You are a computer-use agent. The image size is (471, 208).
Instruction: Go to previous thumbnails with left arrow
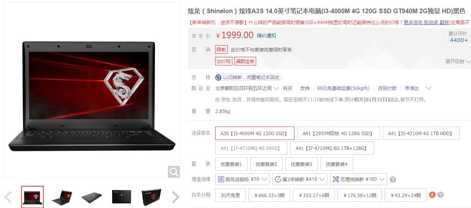(8, 197)
